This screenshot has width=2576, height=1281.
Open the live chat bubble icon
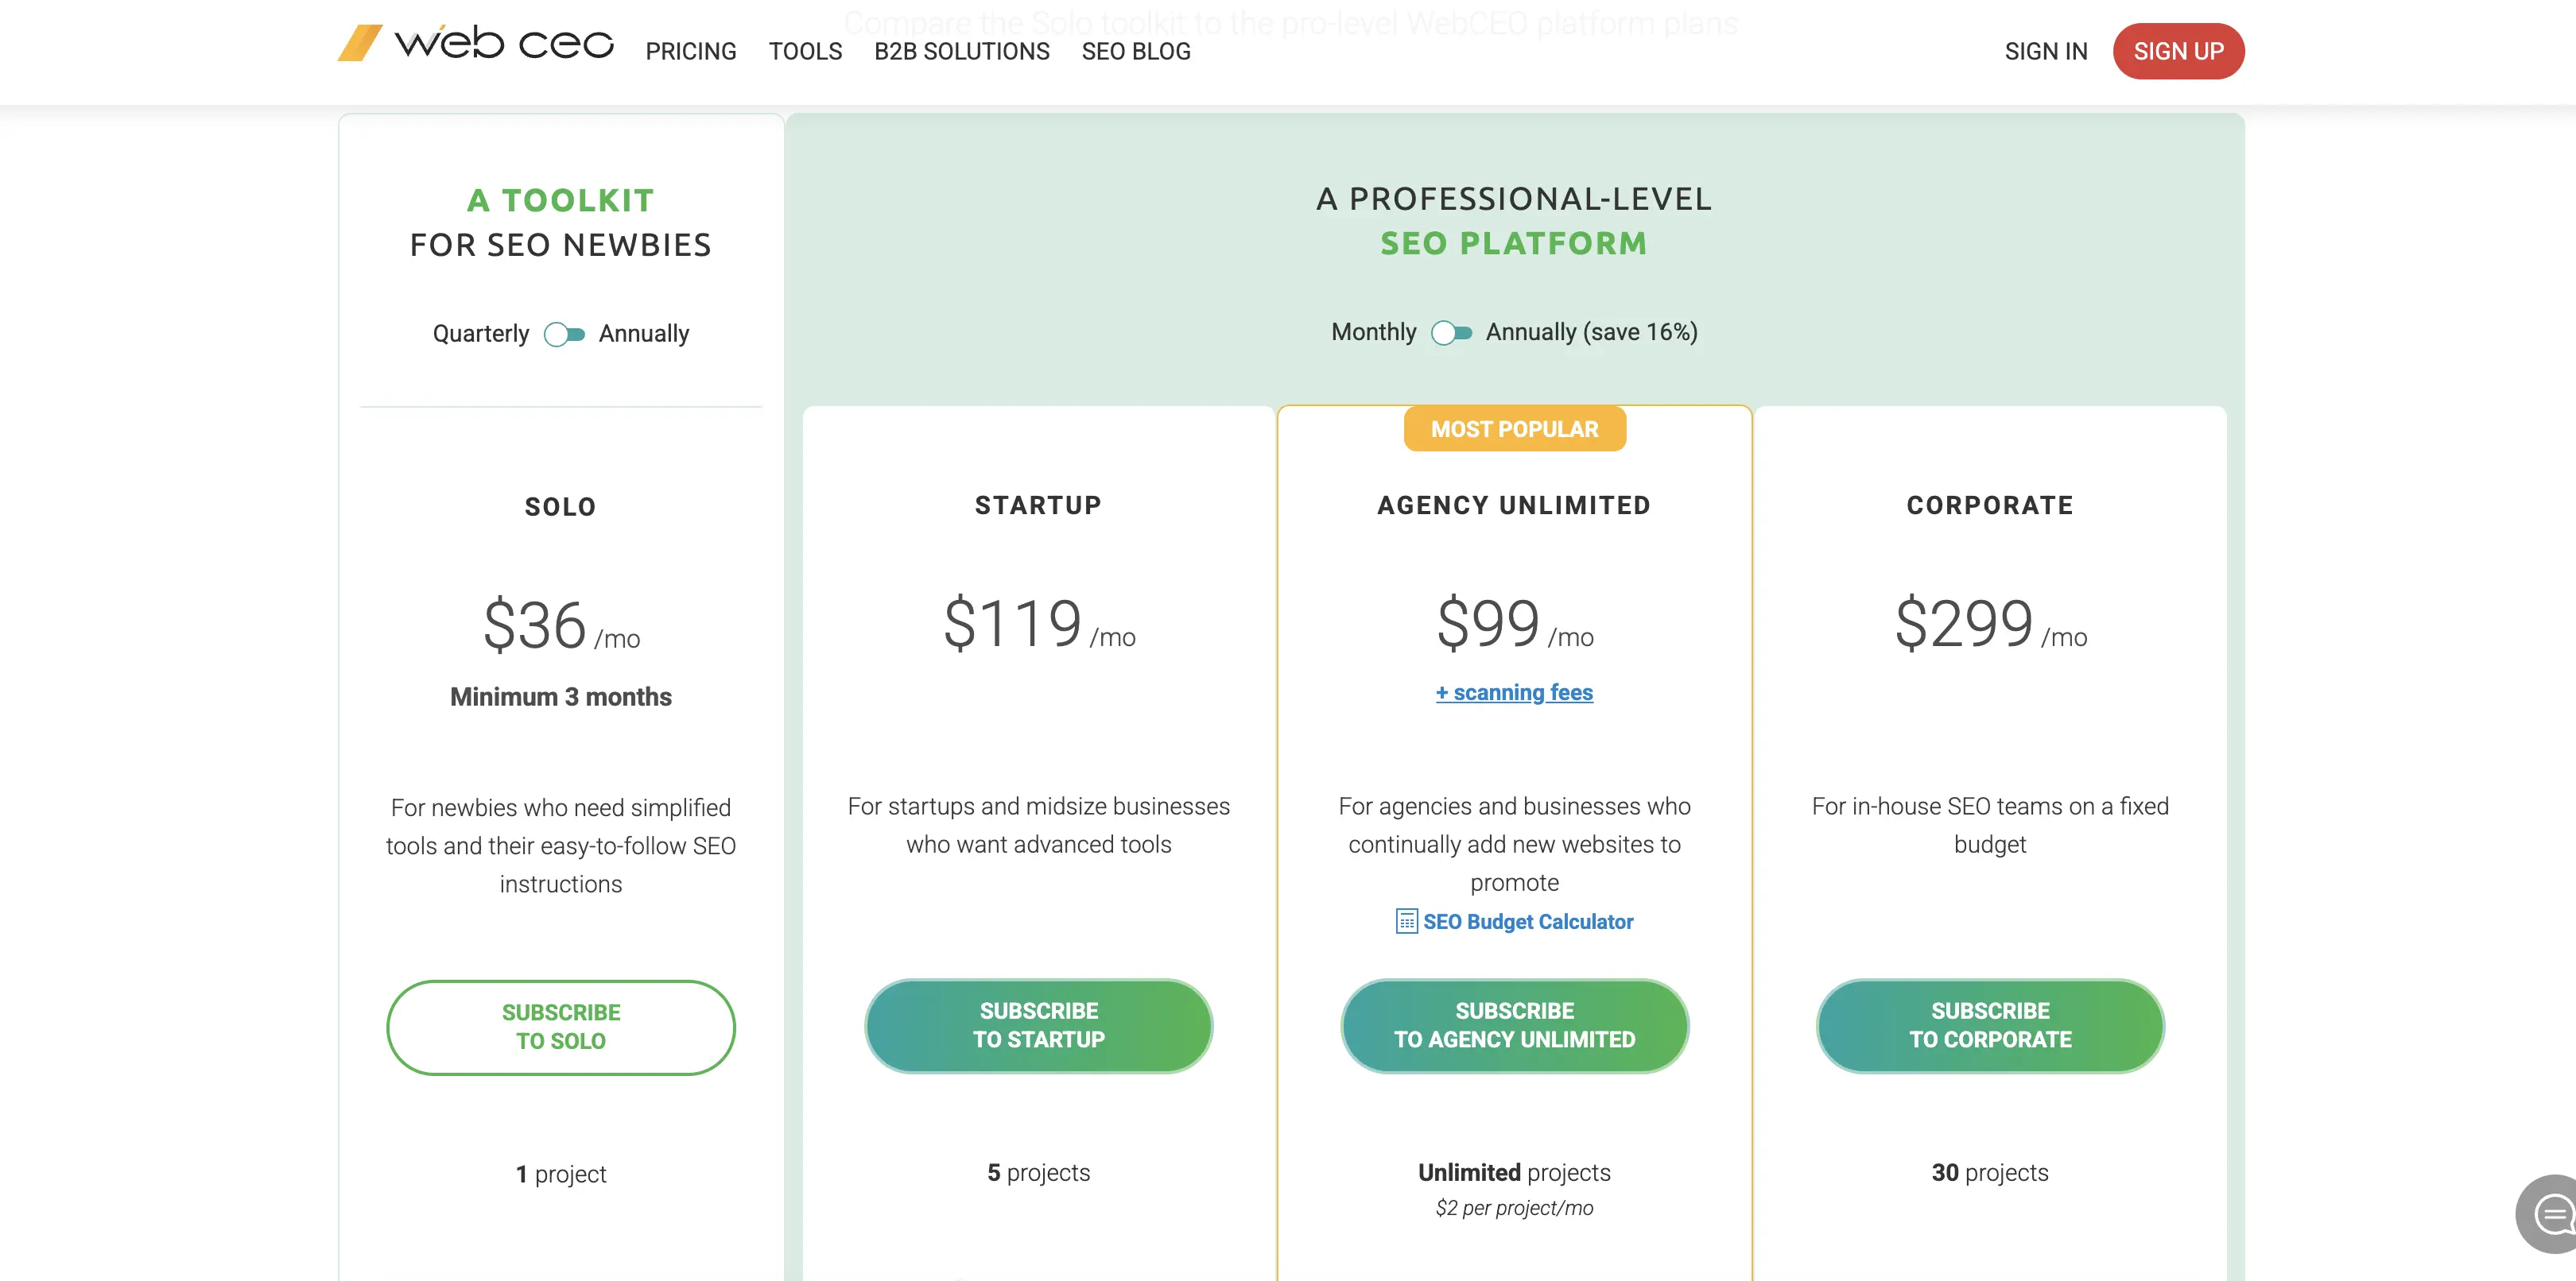click(x=2548, y=1214)
